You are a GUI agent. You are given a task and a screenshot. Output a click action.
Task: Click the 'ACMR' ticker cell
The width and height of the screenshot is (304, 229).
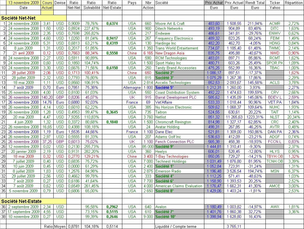[274, 23]
